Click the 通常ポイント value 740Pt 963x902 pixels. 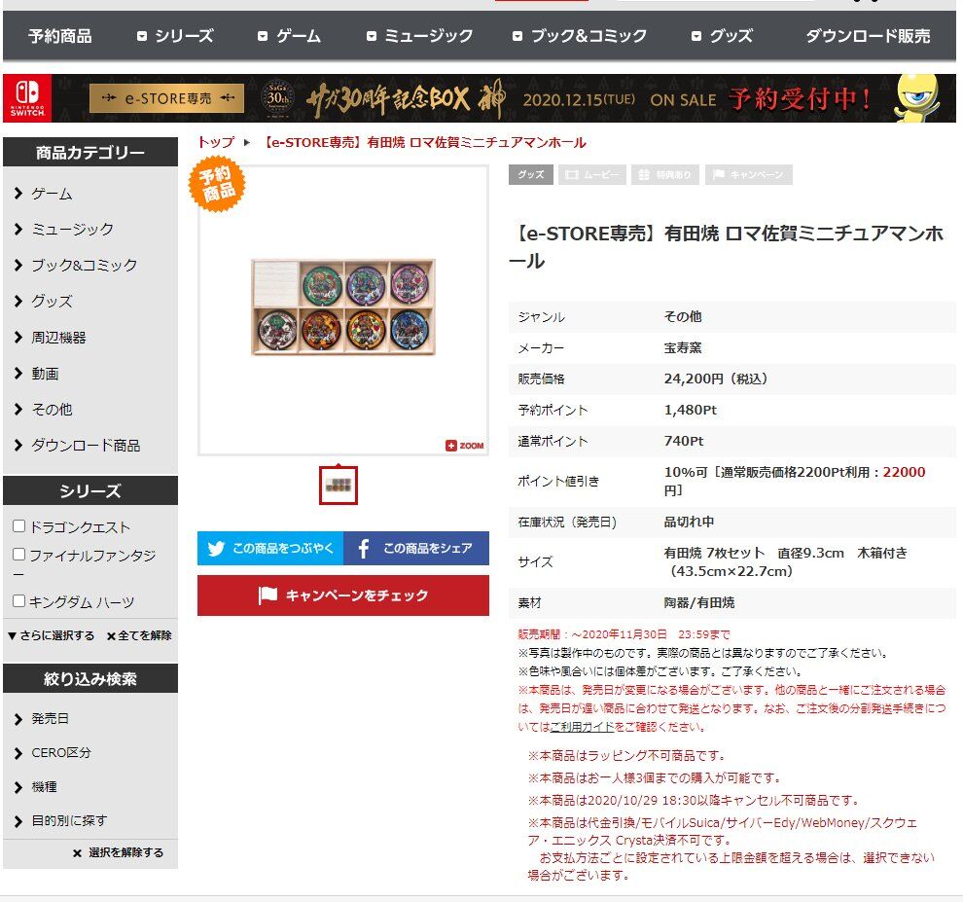(x=684, y=441)
